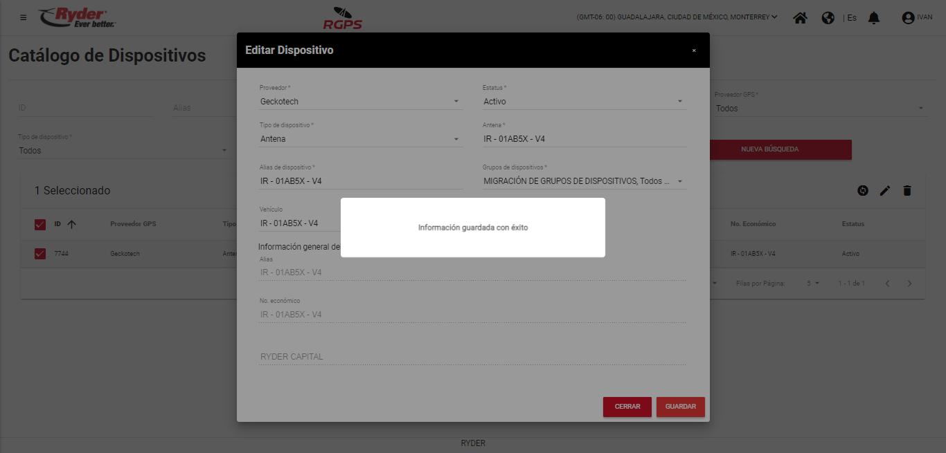Open the IVAN user account icon
This screenshot has height=453, width=946.
pos(908,18)
